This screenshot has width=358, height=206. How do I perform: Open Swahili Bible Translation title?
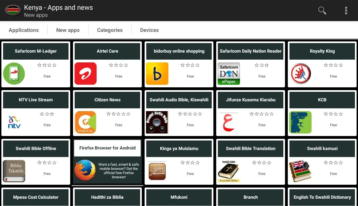pos(251,149)
